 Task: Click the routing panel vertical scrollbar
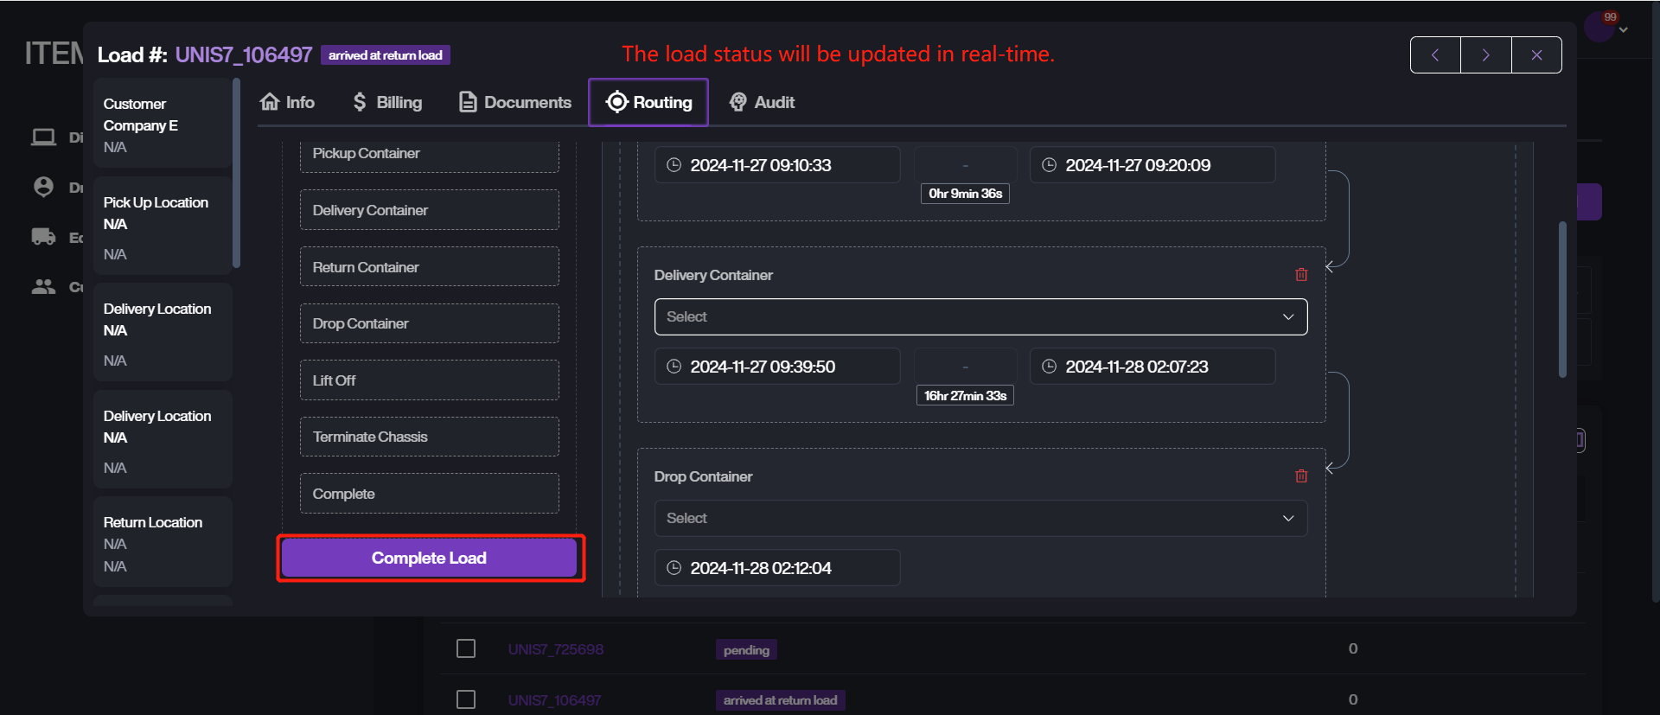click(1562, 299)
